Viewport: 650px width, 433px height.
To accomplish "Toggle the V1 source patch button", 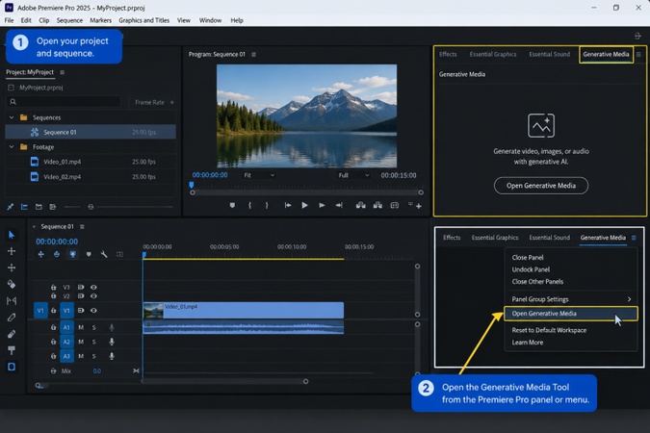I will tap(40, 311).
